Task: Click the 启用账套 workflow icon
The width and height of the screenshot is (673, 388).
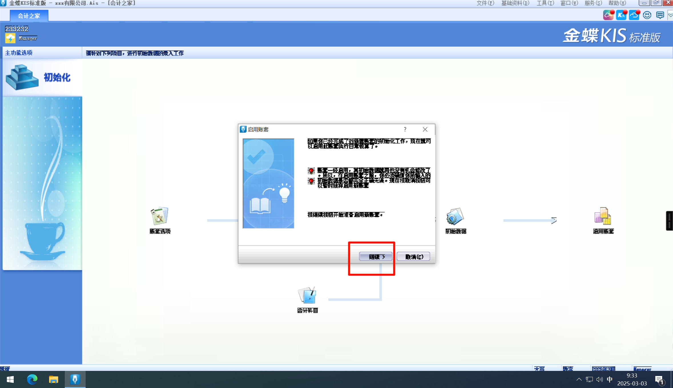Action: tap(603, 216)
